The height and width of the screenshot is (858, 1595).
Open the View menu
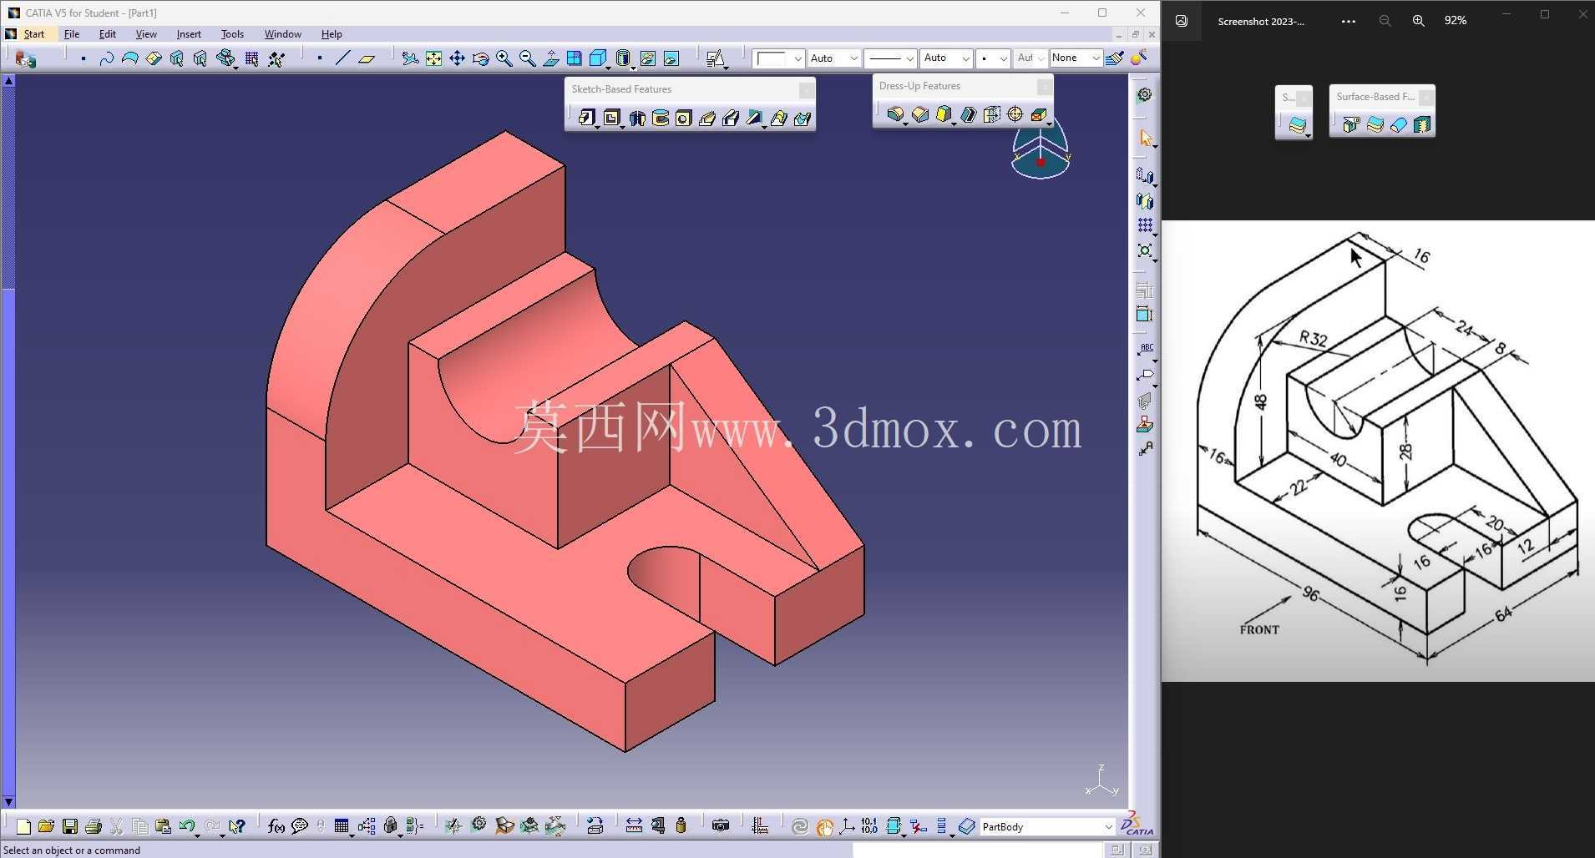pos(146,34)
